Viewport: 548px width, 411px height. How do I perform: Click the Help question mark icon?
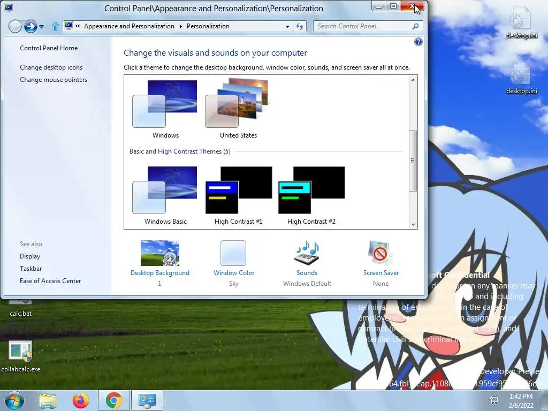click(418, 42)
